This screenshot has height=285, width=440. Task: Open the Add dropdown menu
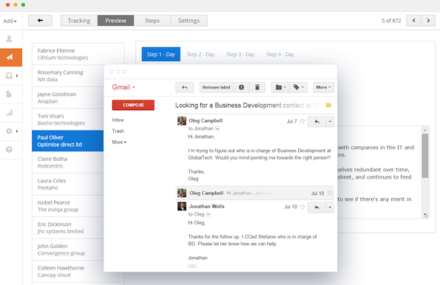tap(10, 21)
